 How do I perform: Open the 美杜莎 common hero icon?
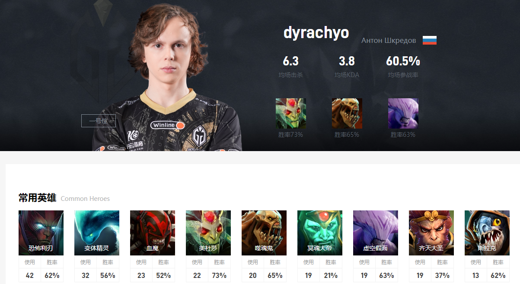pyautogui.click(x=208, y=233)
